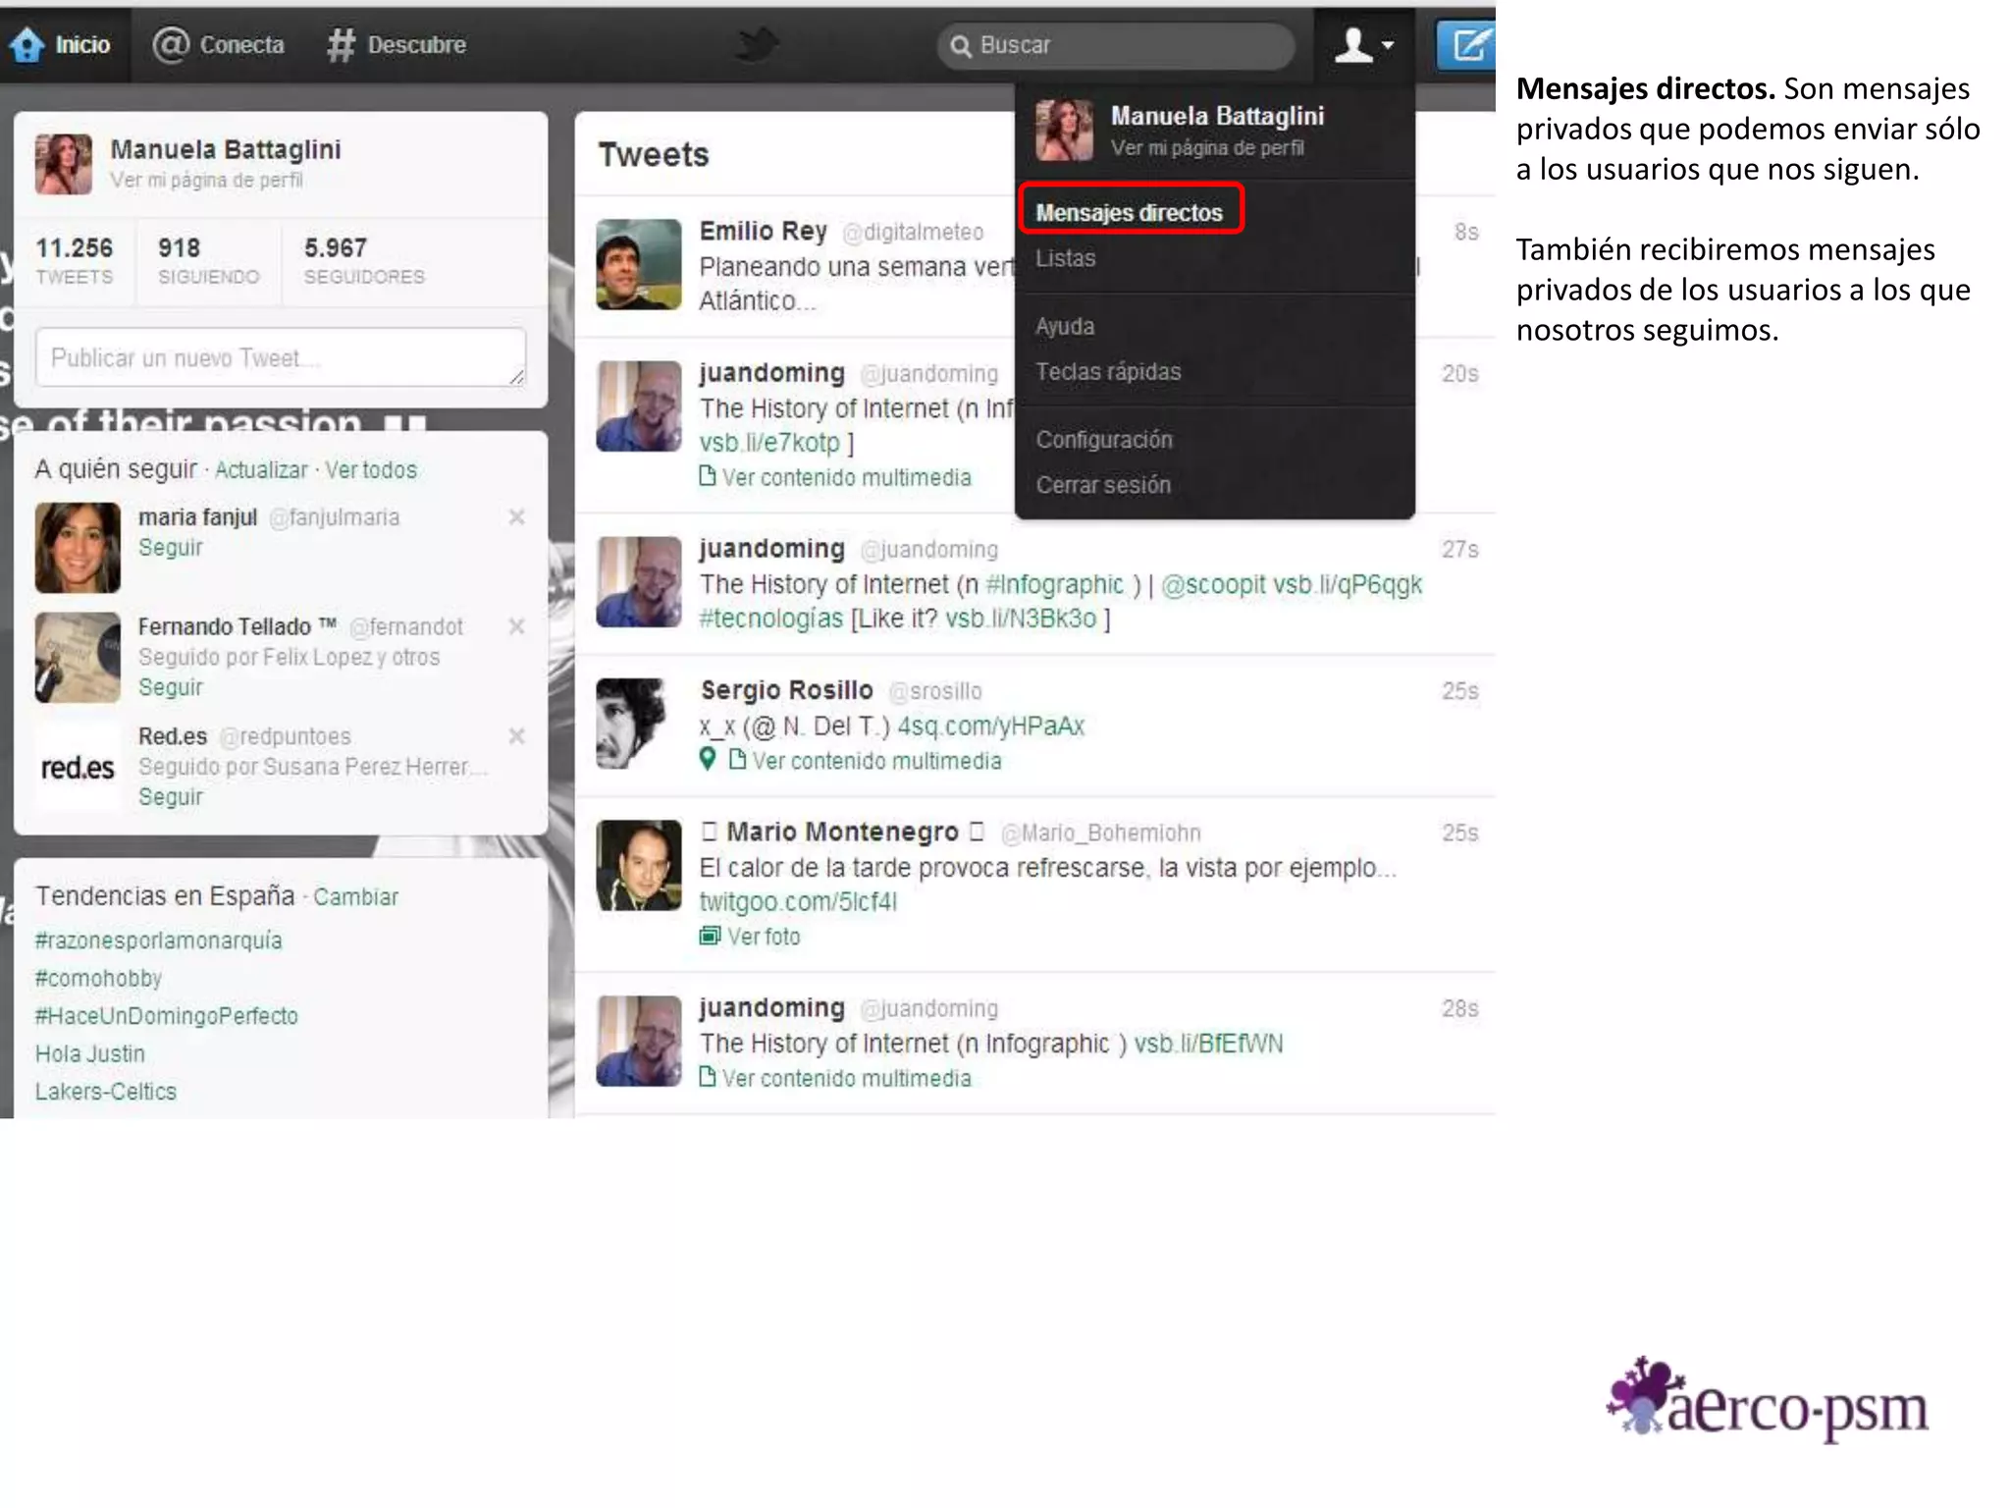This screenshot has width=2010, height=1508.
Task: Expand multimedia content on Sergio Rosillo tweet
Action: pos(875,761)
